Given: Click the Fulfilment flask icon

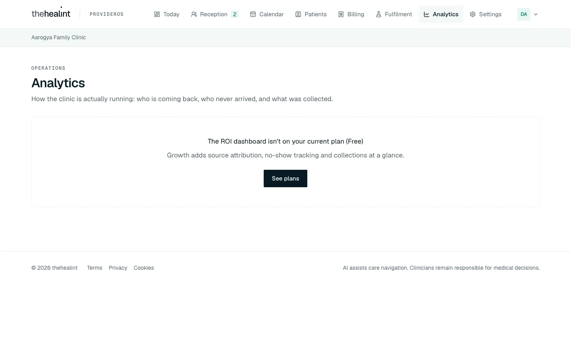Looking at the screenshot, I should [x=379, y=14].
